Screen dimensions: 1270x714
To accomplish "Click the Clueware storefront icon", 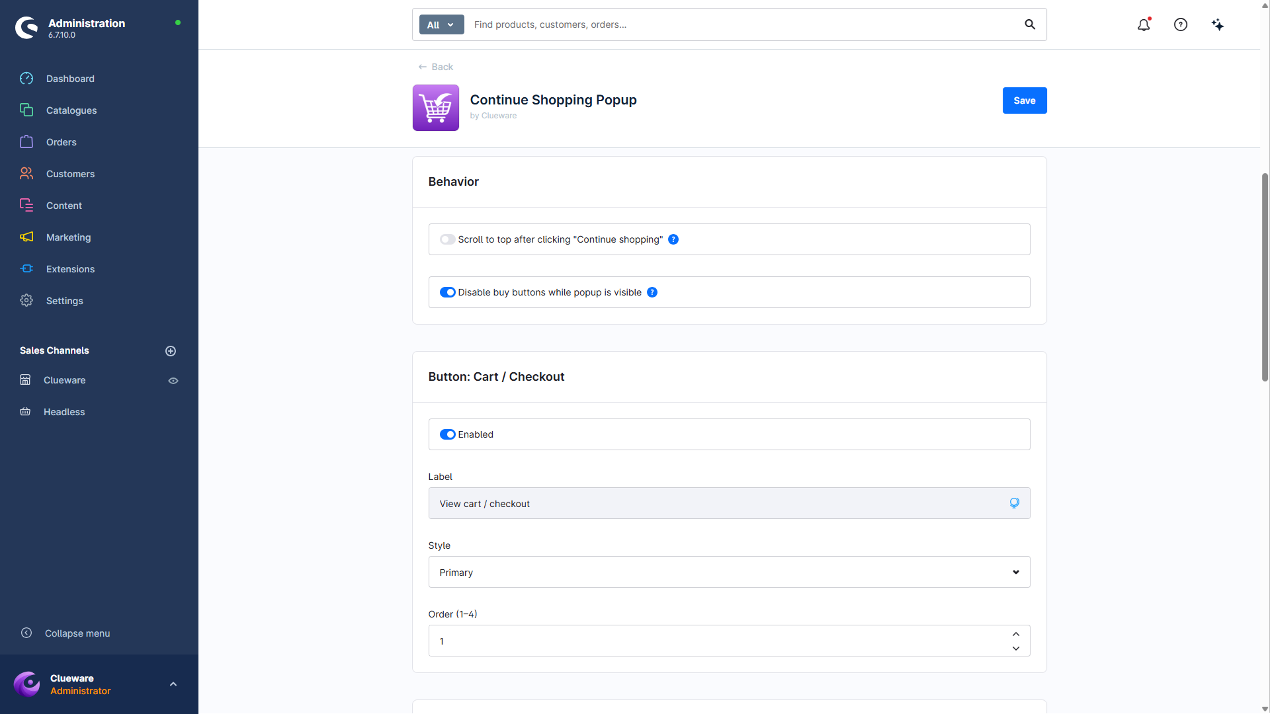I will click(25, 380).
